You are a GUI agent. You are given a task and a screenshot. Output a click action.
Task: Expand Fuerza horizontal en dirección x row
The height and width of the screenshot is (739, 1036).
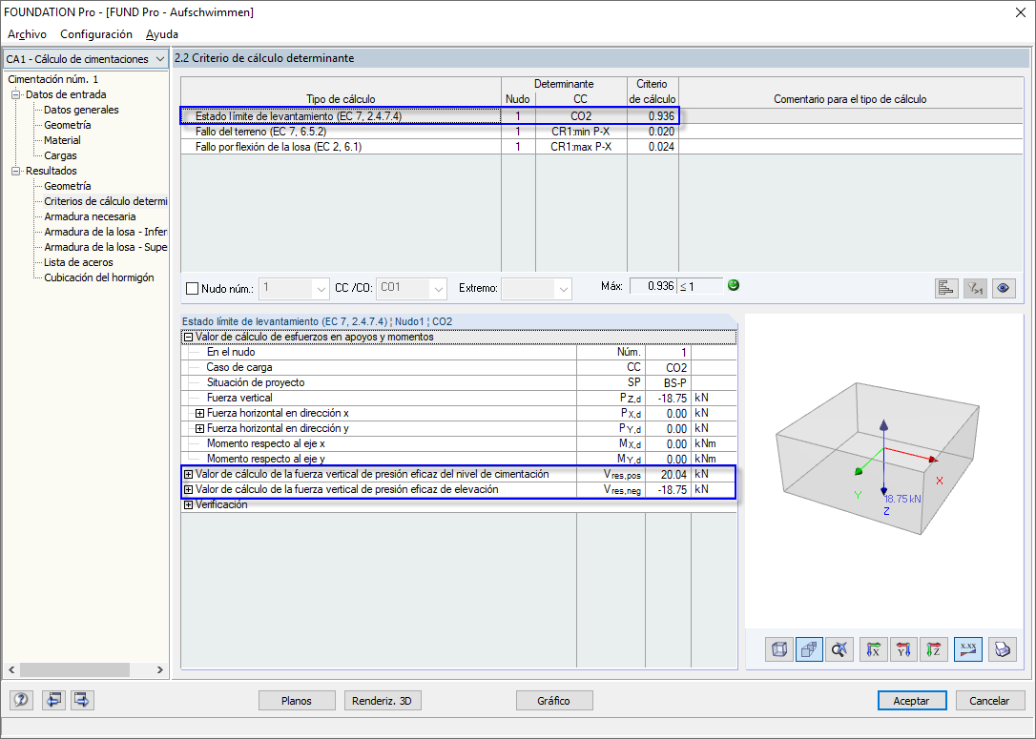[199, 413]
